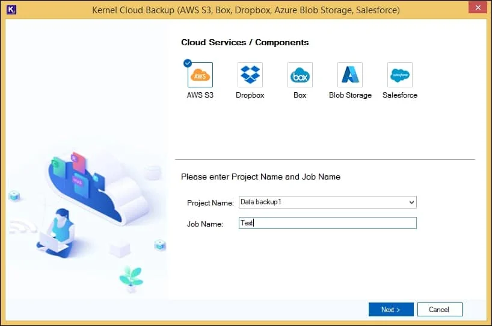Click the 'Box' label under icon

coord(300,95)
